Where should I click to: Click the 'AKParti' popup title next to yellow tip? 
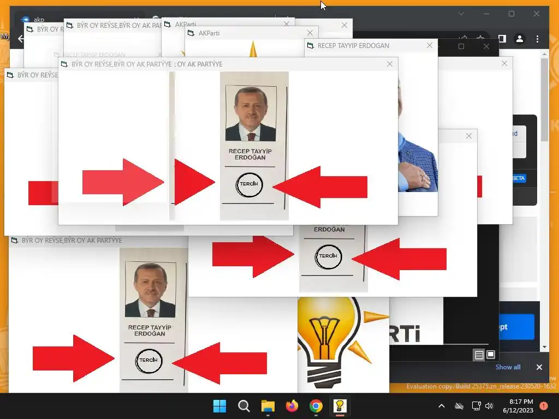(209, 33)
